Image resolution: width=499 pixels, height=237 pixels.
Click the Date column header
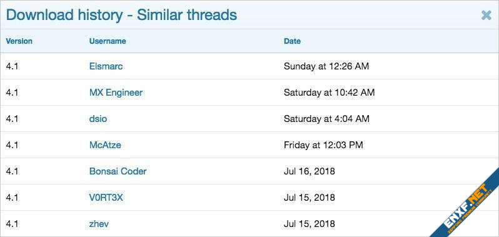pyautogui.click(x=292, y=41)
